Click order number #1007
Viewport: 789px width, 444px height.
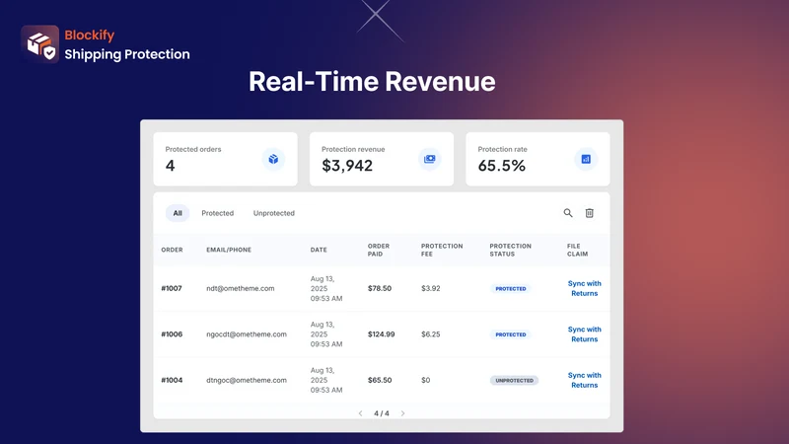172,288
